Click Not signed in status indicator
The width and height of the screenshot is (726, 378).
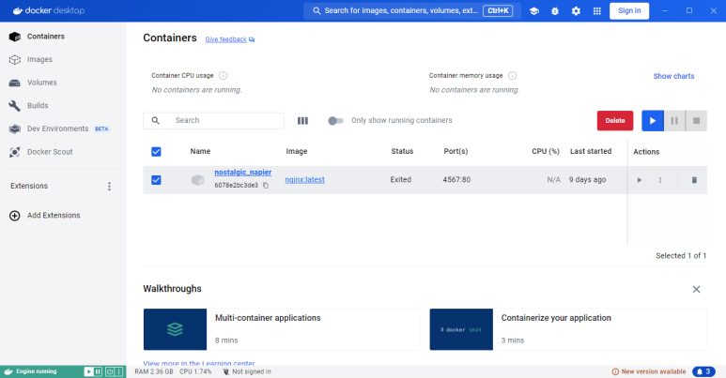[247, 371]
